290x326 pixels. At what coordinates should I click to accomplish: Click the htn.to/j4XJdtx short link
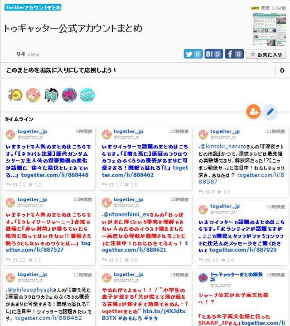(164, 311)
